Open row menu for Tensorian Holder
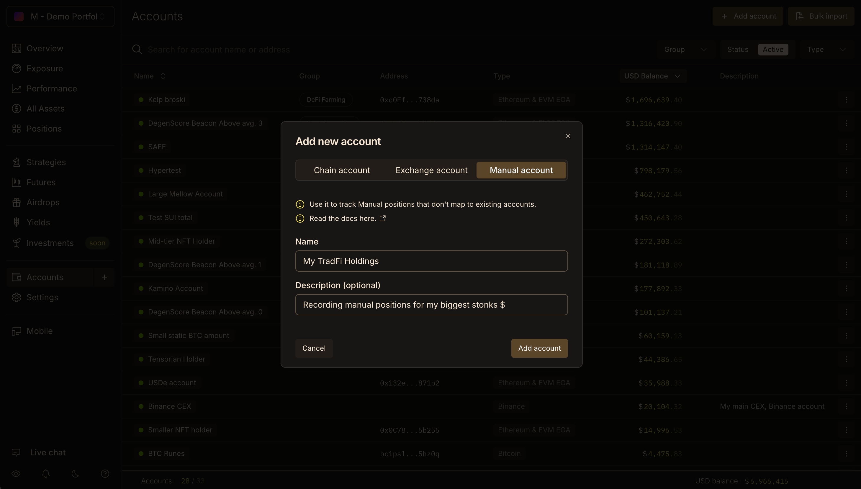The height and width of the screenshot is (489, 861). [846, 359]
